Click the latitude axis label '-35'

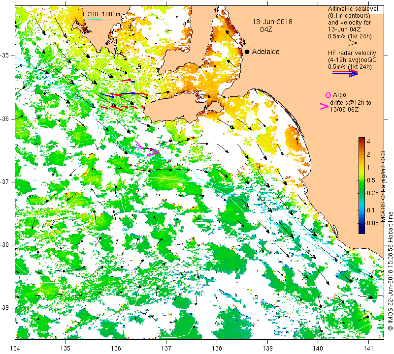tap(4, 56)
